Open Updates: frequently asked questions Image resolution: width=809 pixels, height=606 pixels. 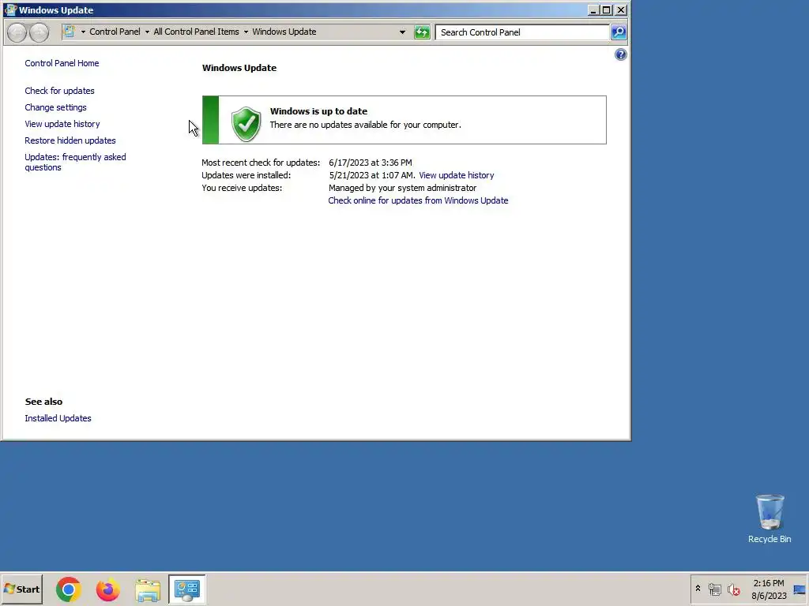[x=75, y=163]
